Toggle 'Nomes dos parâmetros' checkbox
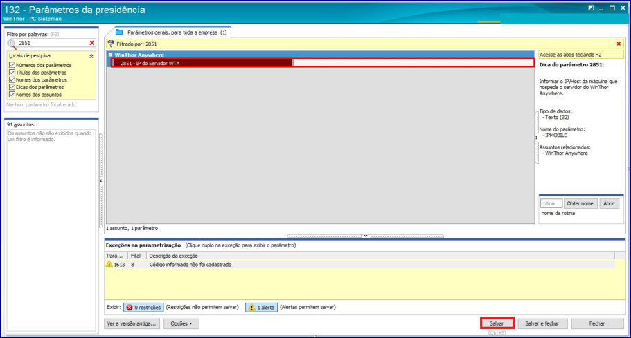 point(12,80)
